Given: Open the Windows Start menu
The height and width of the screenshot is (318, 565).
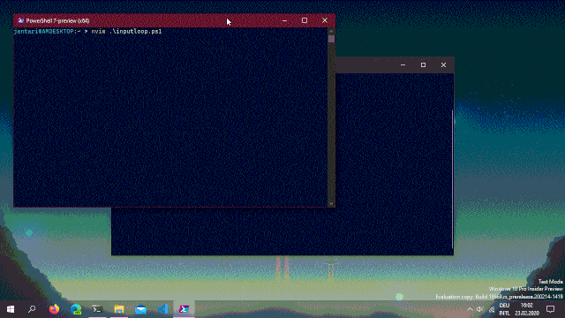Looking at the screenshot, I should coord(11,309).
